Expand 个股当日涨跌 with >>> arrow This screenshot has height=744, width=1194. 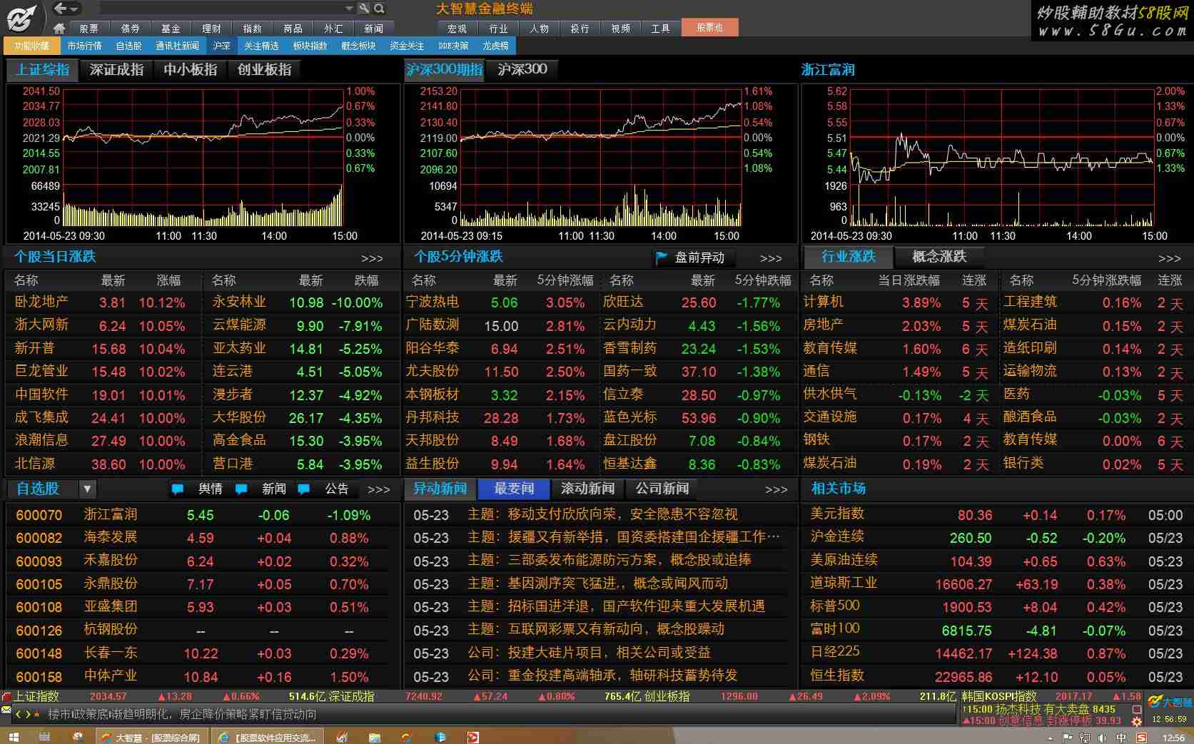pos(372,258)
